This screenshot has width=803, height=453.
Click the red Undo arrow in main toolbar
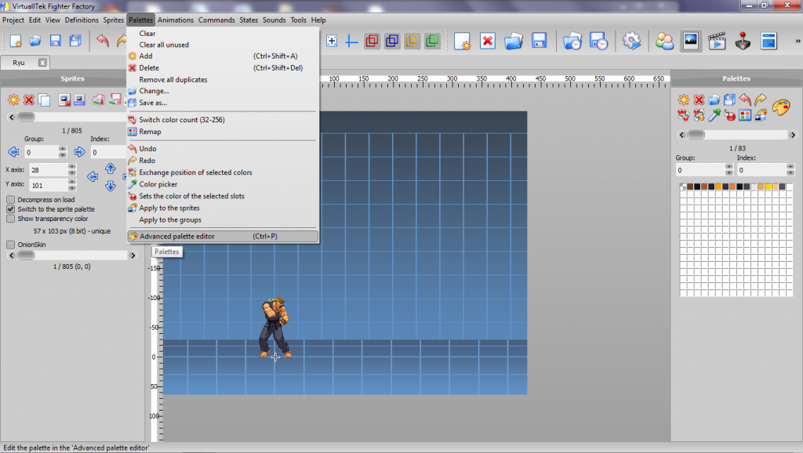pos(103,41)
